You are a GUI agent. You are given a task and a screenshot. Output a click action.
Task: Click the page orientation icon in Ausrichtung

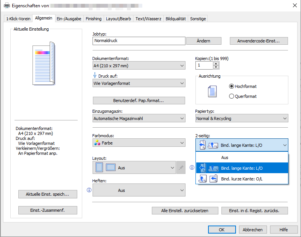212,91
